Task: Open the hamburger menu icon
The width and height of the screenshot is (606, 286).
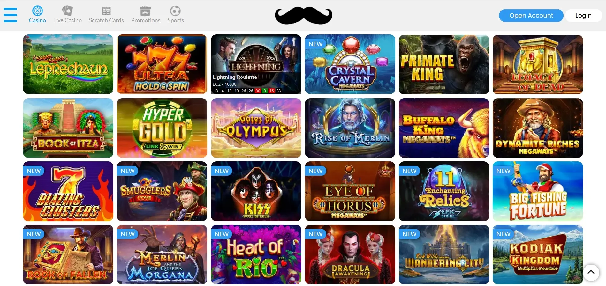Action: click(x=10, y=15)
